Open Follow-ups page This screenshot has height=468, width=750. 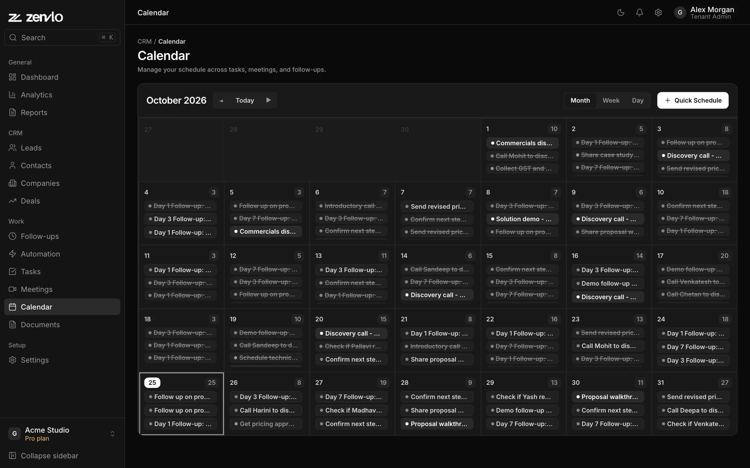pos(62,236)
